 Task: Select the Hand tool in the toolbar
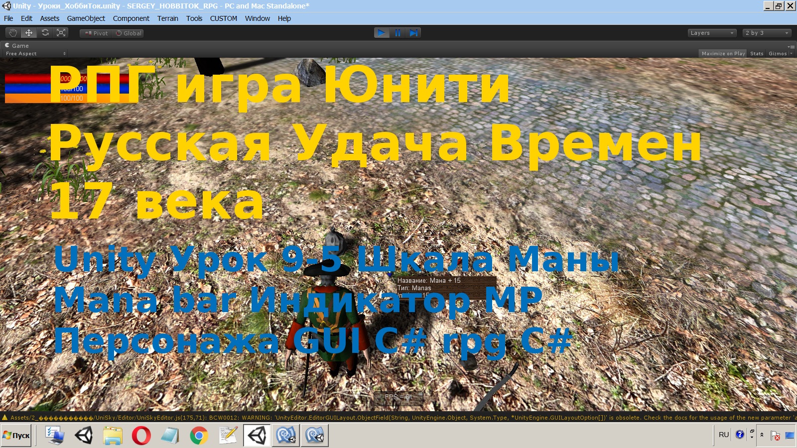13,33
